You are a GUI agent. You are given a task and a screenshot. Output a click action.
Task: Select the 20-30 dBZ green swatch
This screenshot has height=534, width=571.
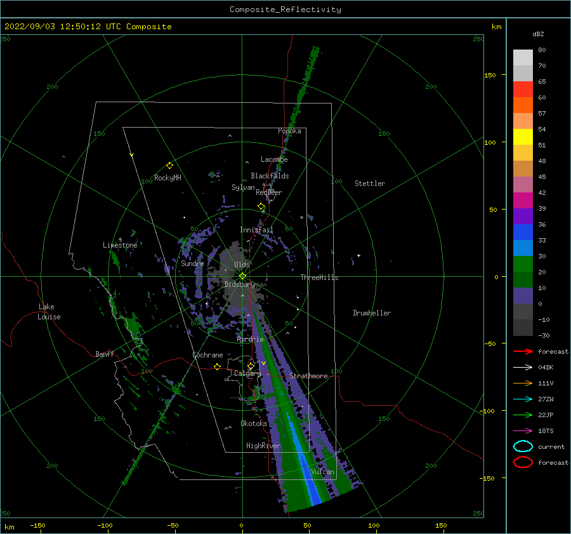[523, 264]
